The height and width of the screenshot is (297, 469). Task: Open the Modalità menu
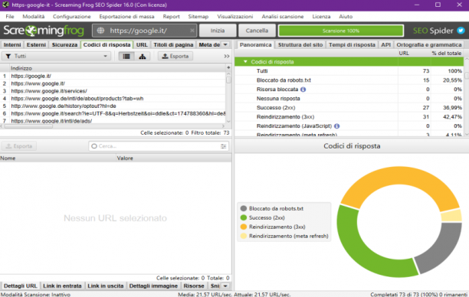tap(34, 16)
